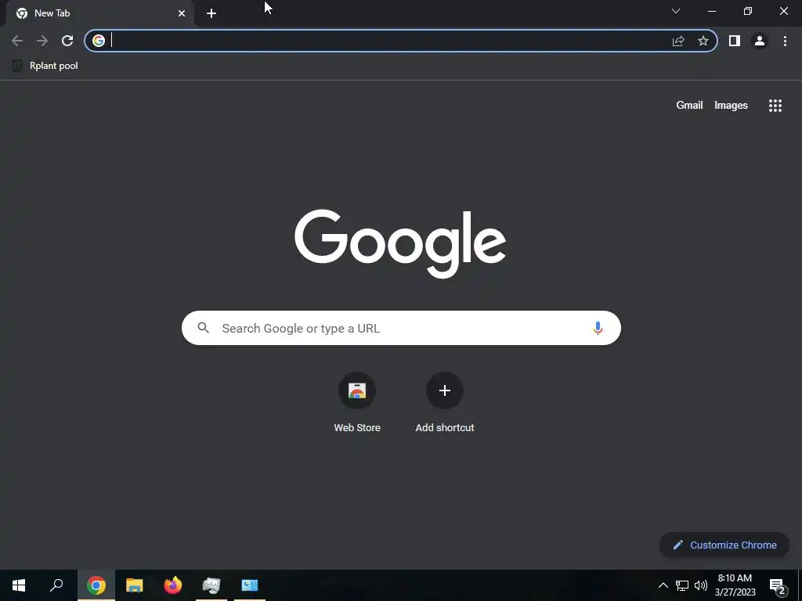Open the Rplant pool bookmark
The width and height of the screenshot is (802, 601).
(45, 66)
